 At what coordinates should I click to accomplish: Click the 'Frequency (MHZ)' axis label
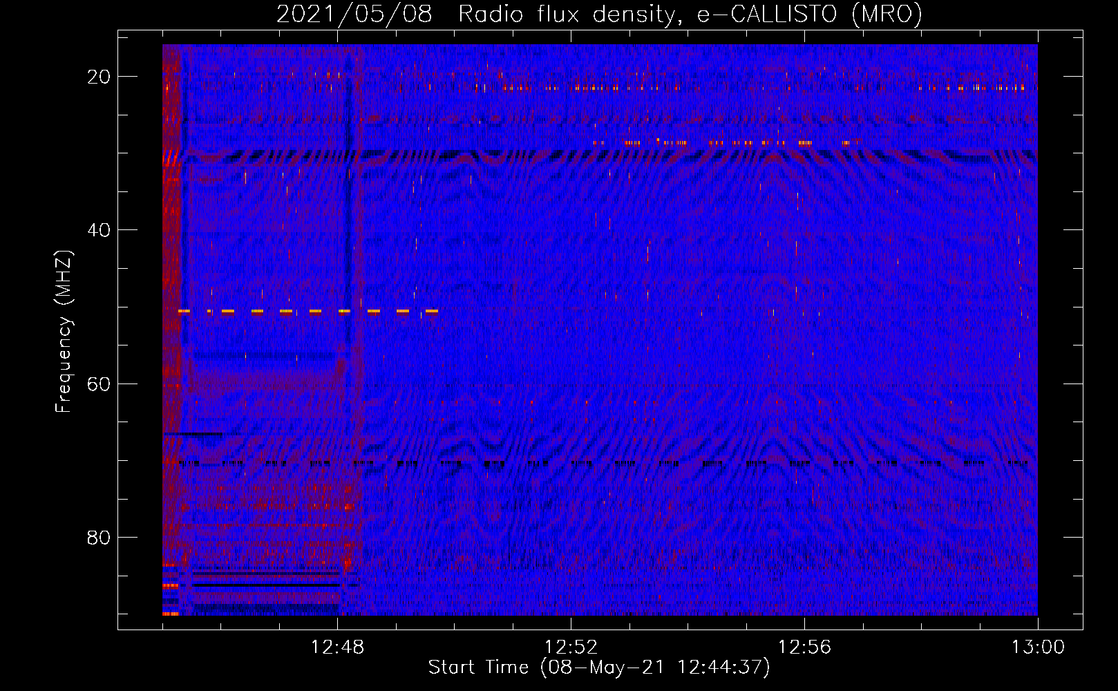(x=64, y=332)
